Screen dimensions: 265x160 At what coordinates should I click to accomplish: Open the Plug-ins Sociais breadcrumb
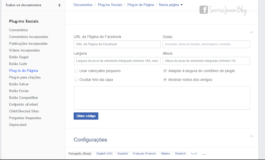click(110, 5)
